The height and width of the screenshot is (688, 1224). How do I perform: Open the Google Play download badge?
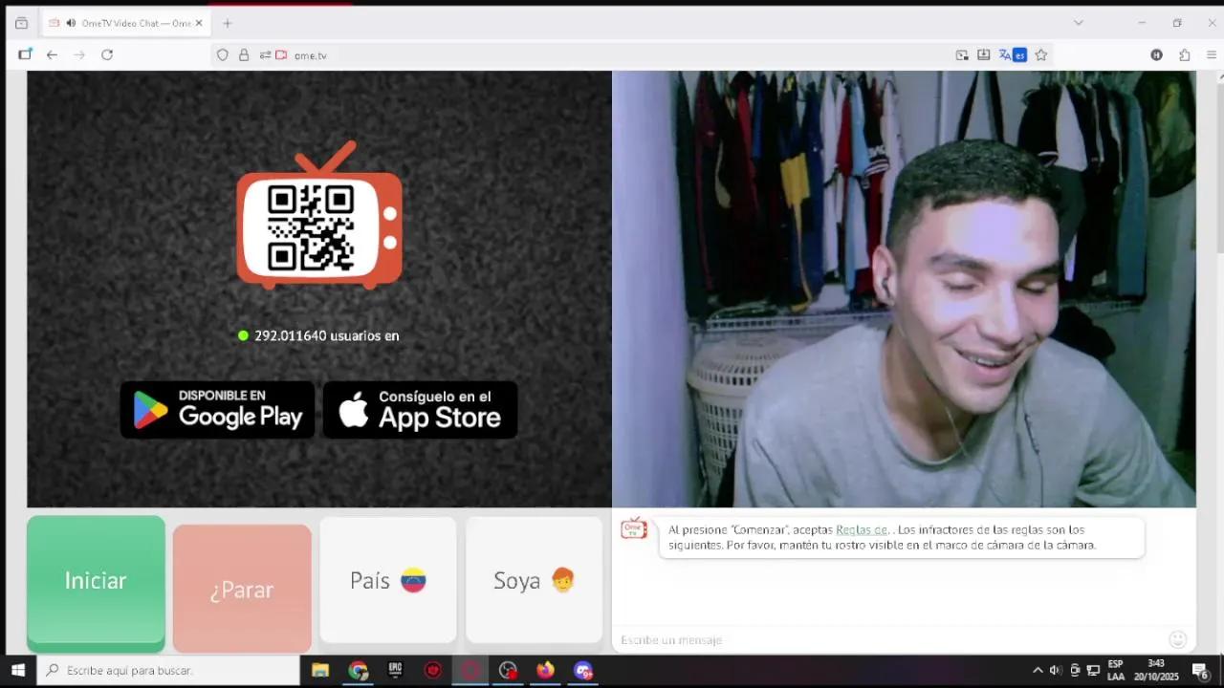point(217,410)
